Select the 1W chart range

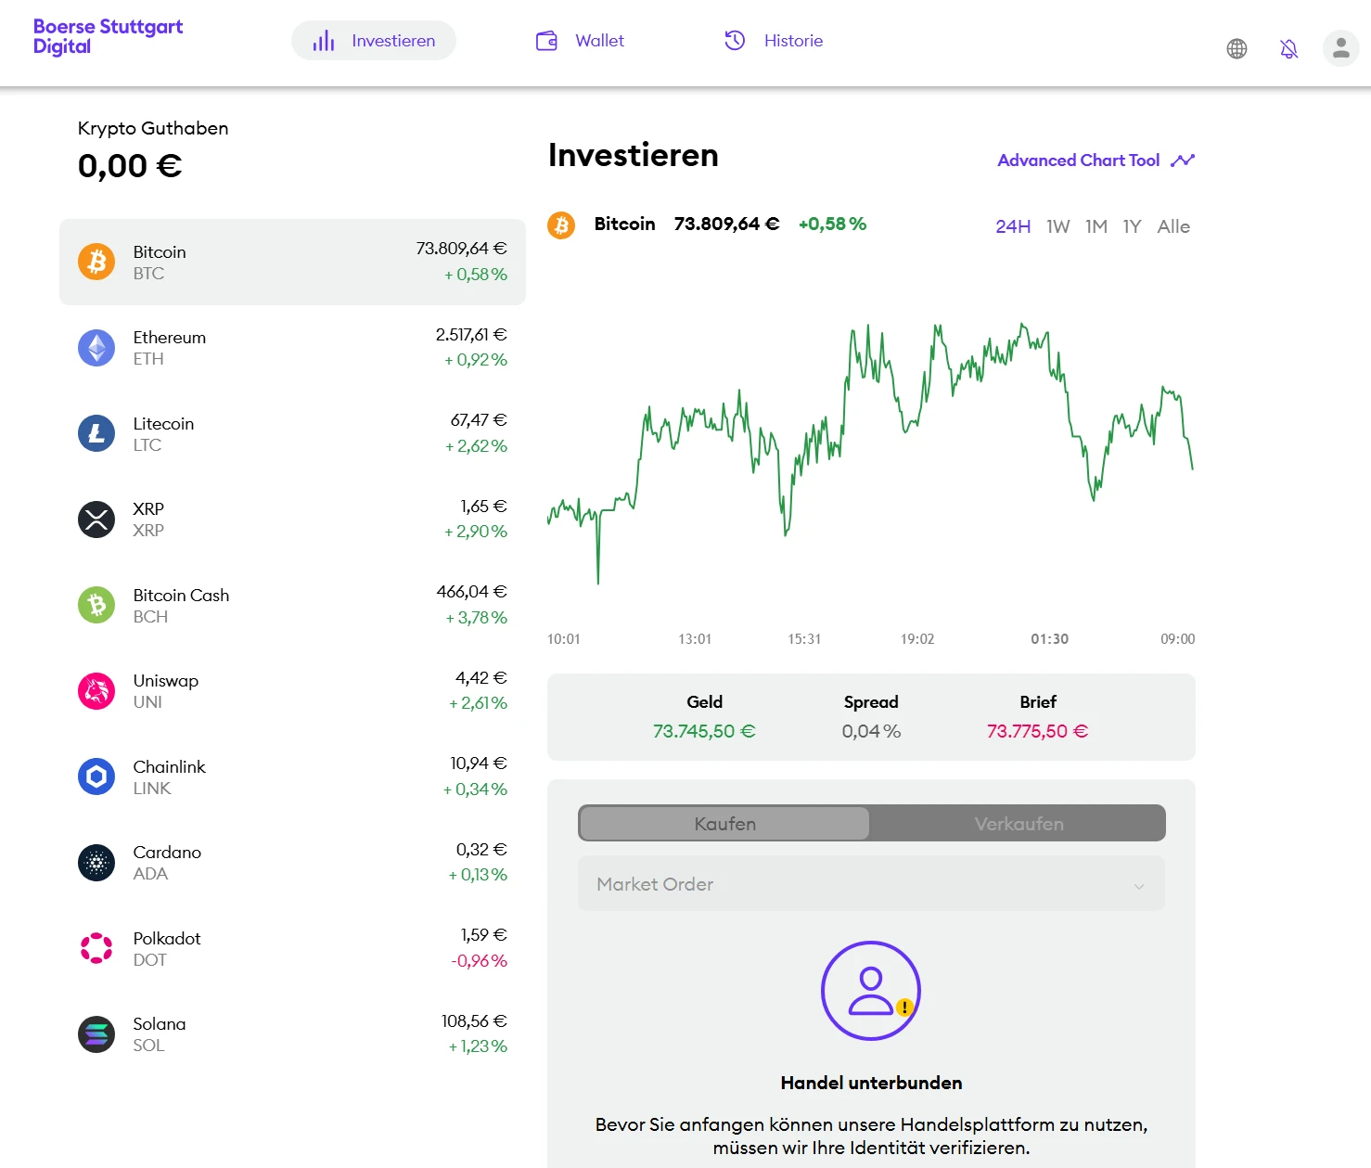(x=1058, y=226)
